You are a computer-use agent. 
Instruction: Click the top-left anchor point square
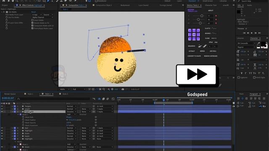coord(190,31)
